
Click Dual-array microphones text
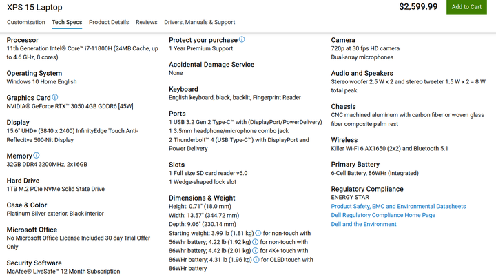[362, 57]
